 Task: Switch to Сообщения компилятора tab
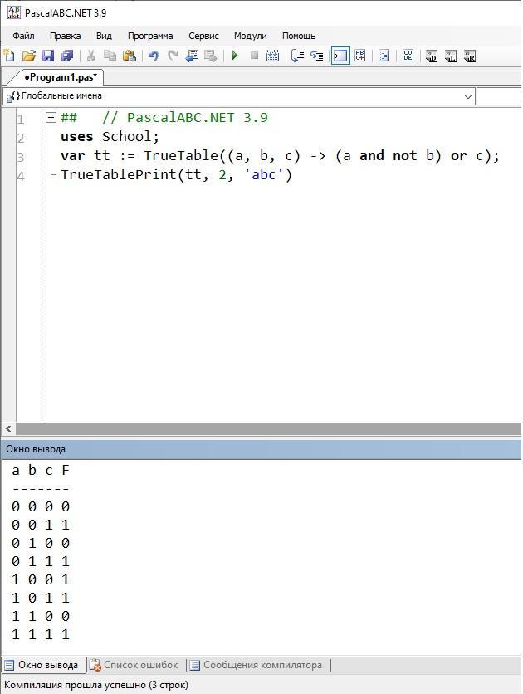257,665
